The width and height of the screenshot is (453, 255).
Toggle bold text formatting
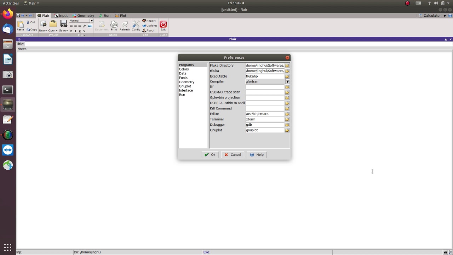click(71, 31)
